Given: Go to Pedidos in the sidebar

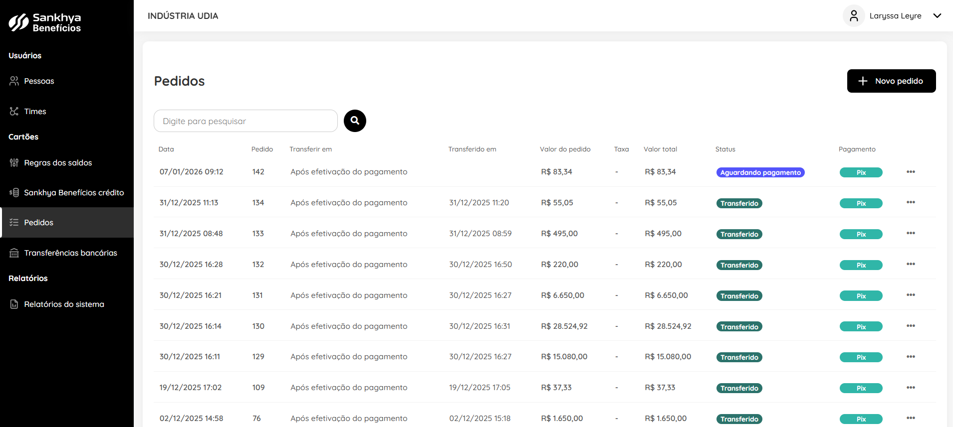Looking at the screenshot, I should pyautogui.click(x=38, y=222).
